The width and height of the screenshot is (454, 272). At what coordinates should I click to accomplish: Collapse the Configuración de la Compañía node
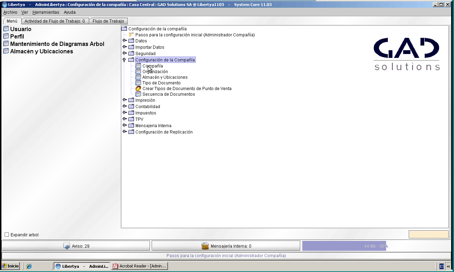click(124, 60)
